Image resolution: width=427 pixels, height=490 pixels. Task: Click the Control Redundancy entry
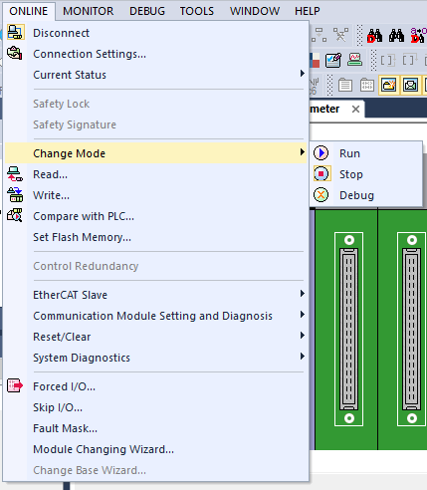156,266
